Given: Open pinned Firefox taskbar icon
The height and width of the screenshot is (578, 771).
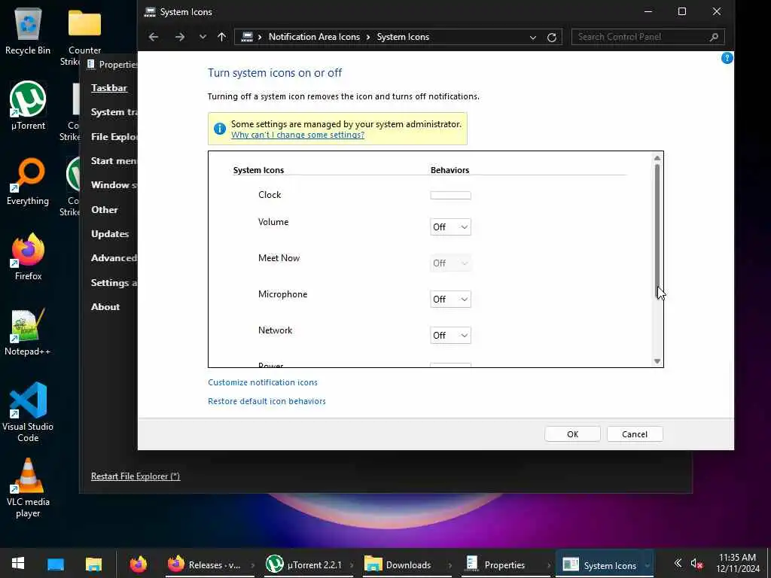Looking at the screenshot, I should [x=139, y=564].
